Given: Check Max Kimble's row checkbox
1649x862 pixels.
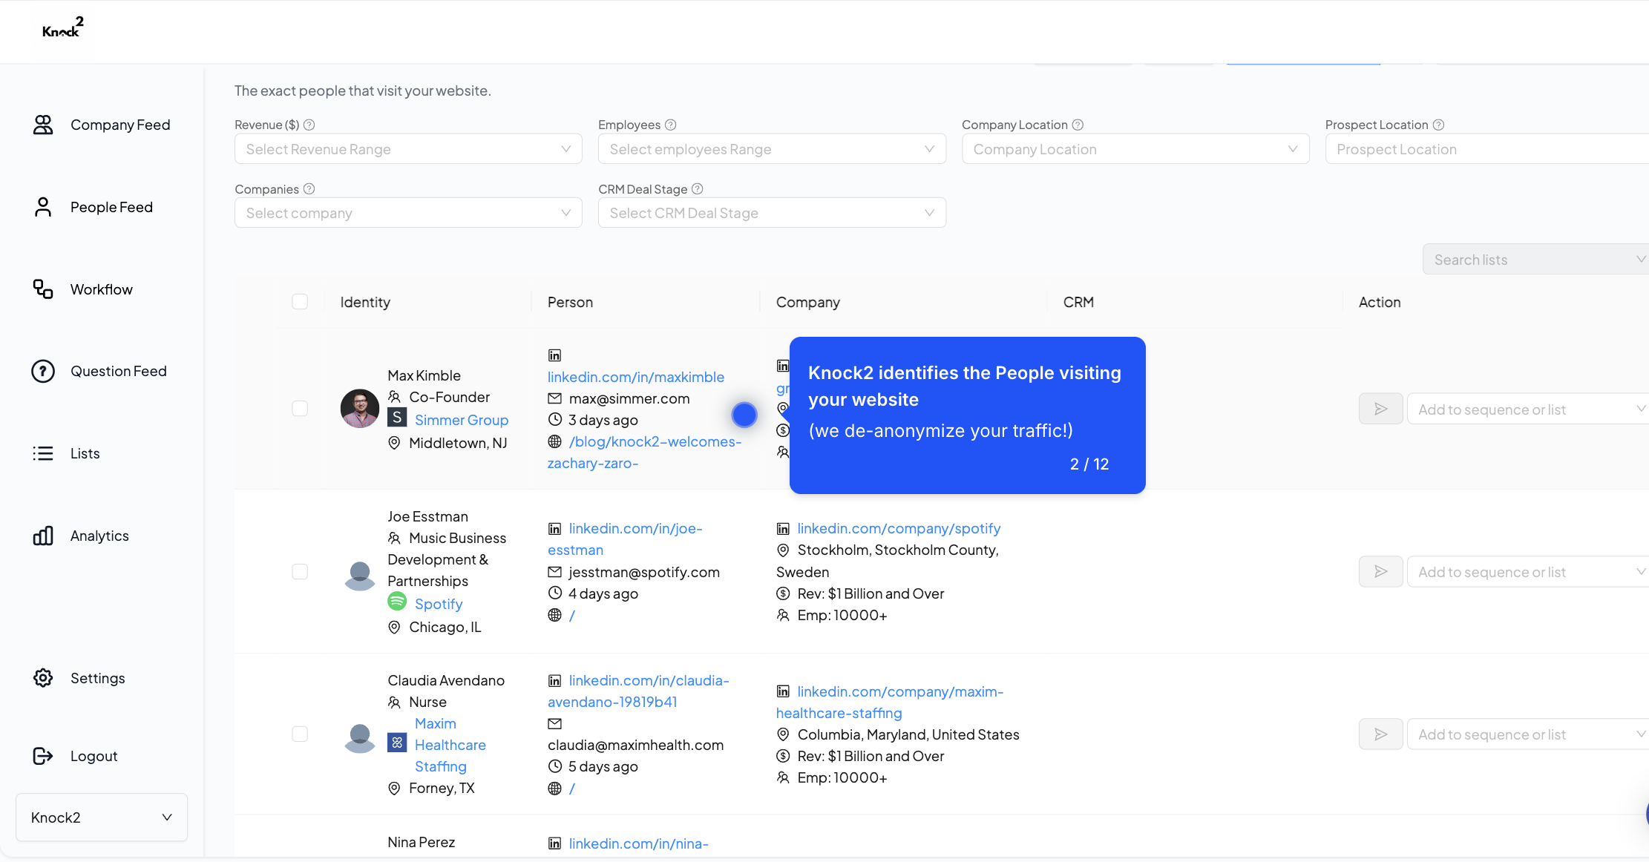Looking at the screenshot, I should tap(300, 409).
